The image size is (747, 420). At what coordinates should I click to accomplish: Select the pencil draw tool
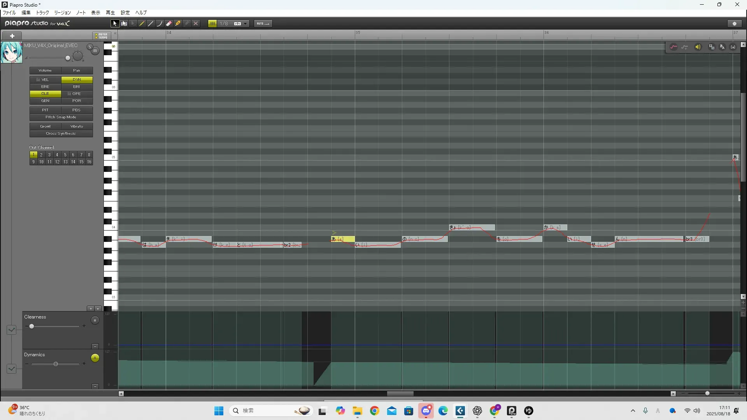142,24
